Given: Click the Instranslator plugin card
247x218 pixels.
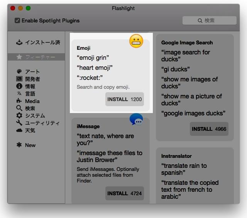Looking at the screenshot, I should 195,174.
